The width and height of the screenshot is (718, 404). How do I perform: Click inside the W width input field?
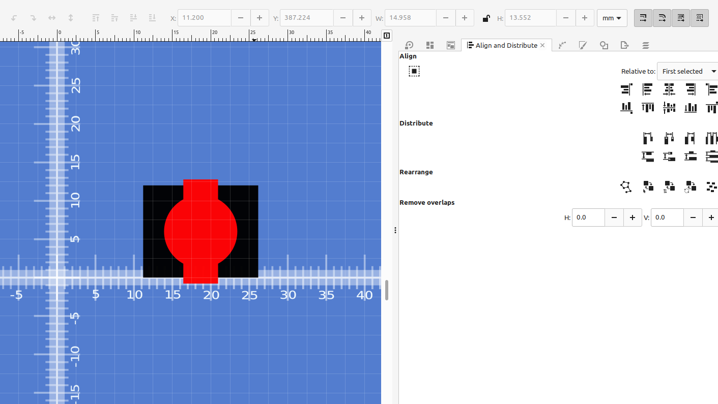pos(410,18)
